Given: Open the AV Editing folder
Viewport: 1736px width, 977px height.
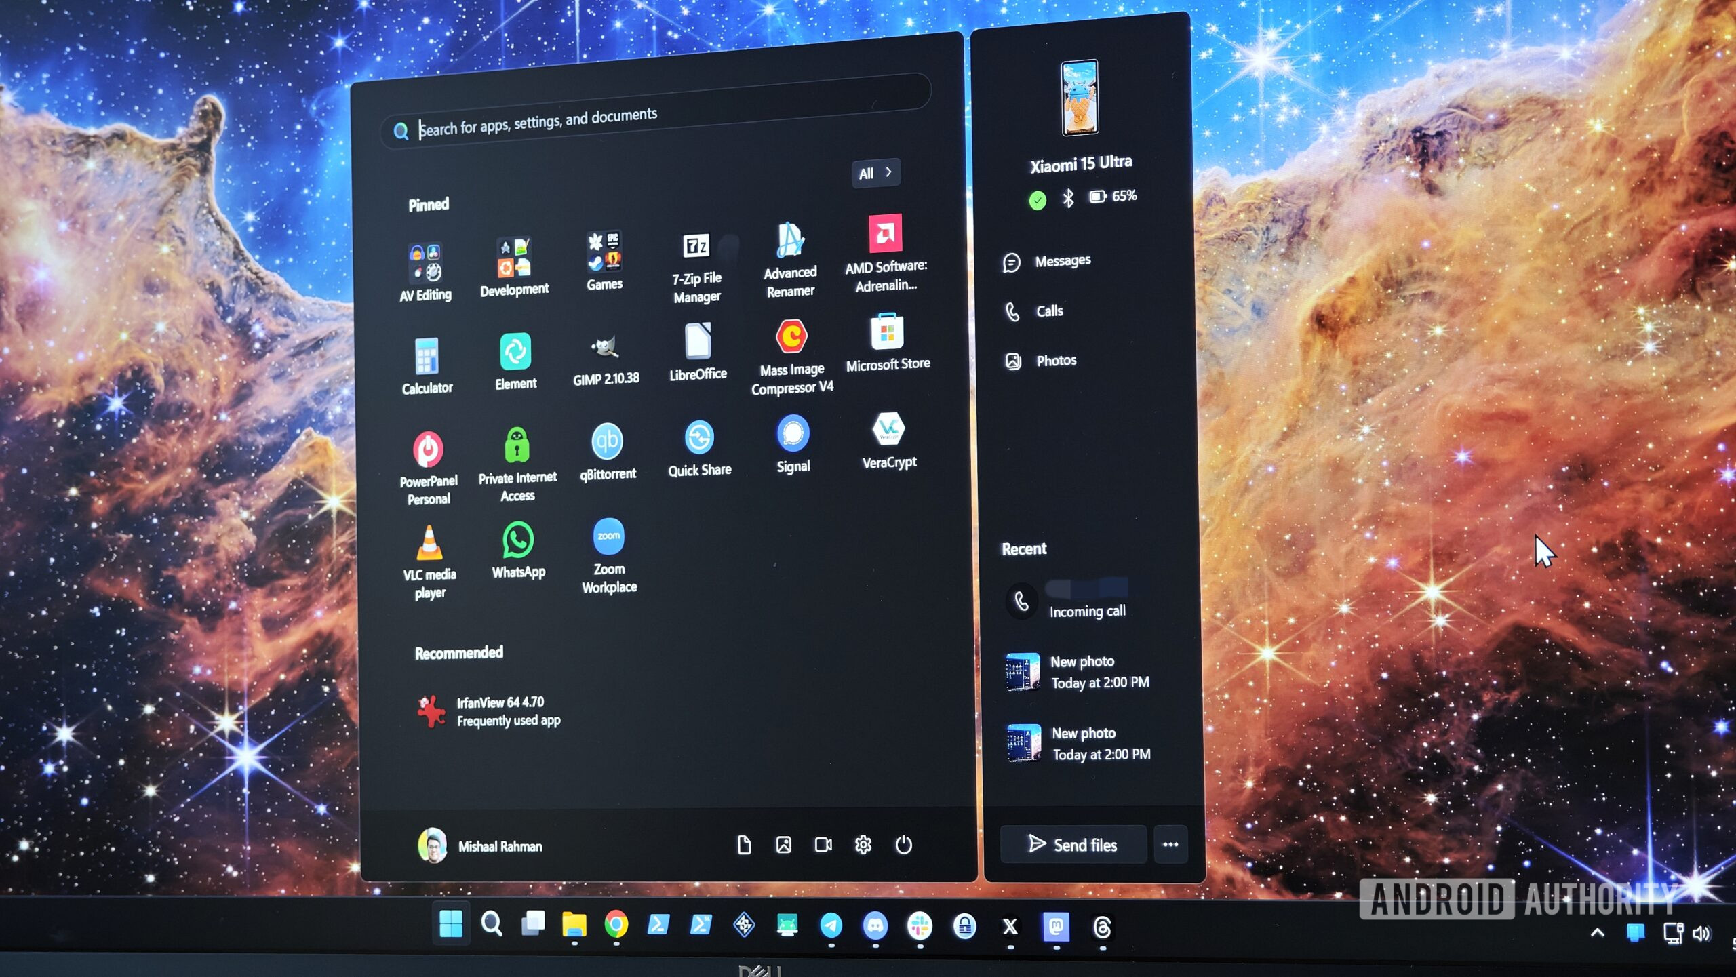Looking at the screenshot, I should [425, 263].
